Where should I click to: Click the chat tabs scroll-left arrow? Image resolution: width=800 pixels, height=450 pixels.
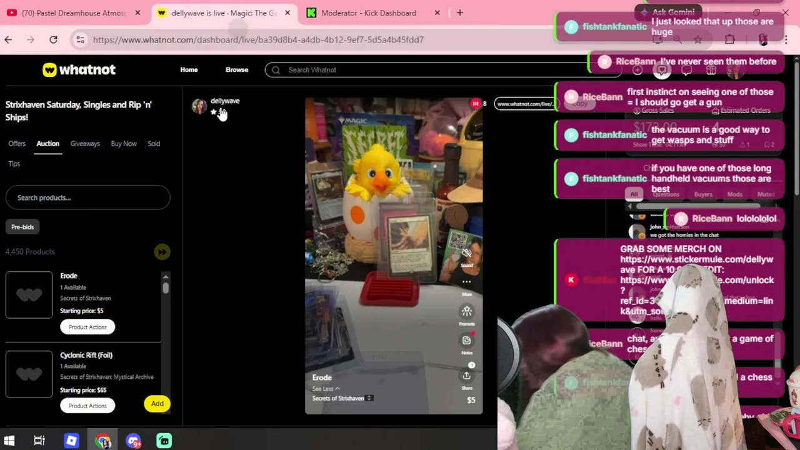pos(630,206)
